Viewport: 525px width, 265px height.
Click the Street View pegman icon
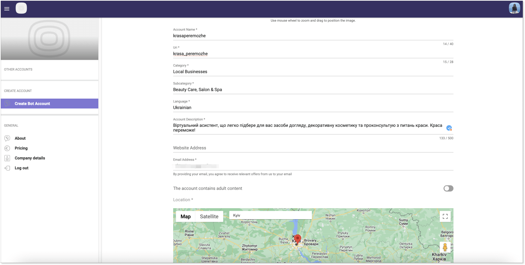(x=445, y=247)
